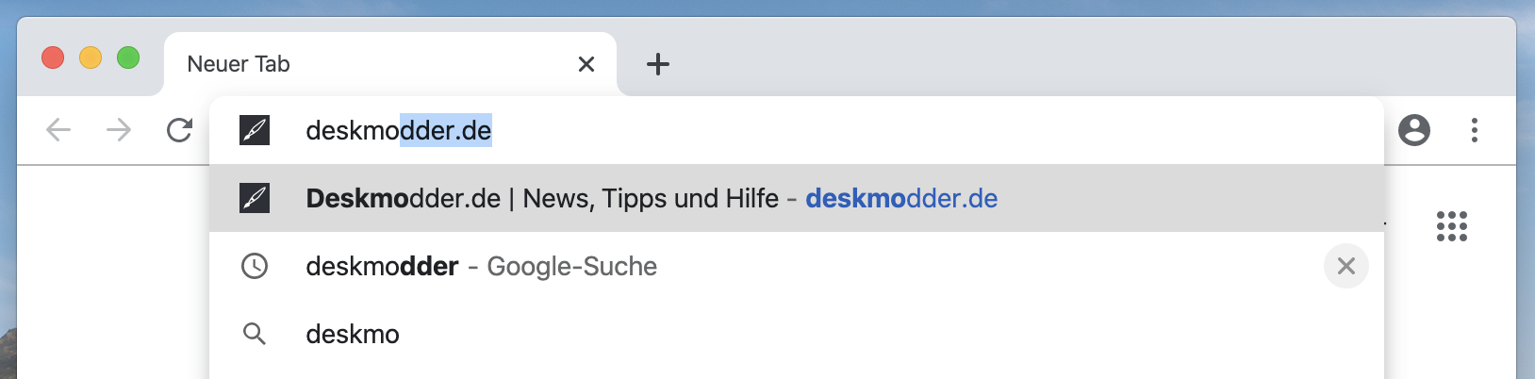Viewport: 1535px width, 379px height.
Task: Reload the page with the refresh icon
Action: click(179, 129)
